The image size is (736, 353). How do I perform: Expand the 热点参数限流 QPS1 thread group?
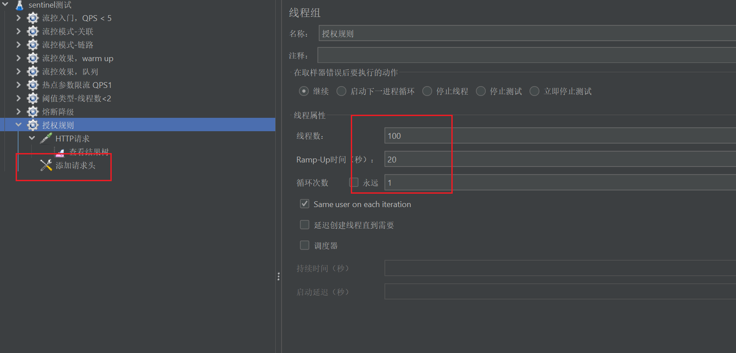pyautogui.click(x=18, y=85)
